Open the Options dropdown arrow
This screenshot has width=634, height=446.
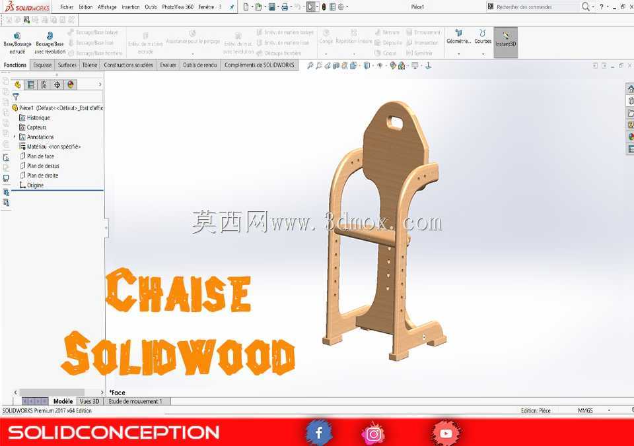[x=347, y=7]
